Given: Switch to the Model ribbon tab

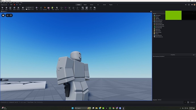Looking at the screenshot, I should 85,5.
